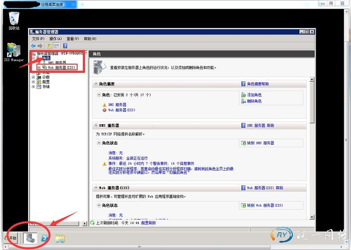
Task: Expand the 诊断 tree node
Action: point(33,77)
